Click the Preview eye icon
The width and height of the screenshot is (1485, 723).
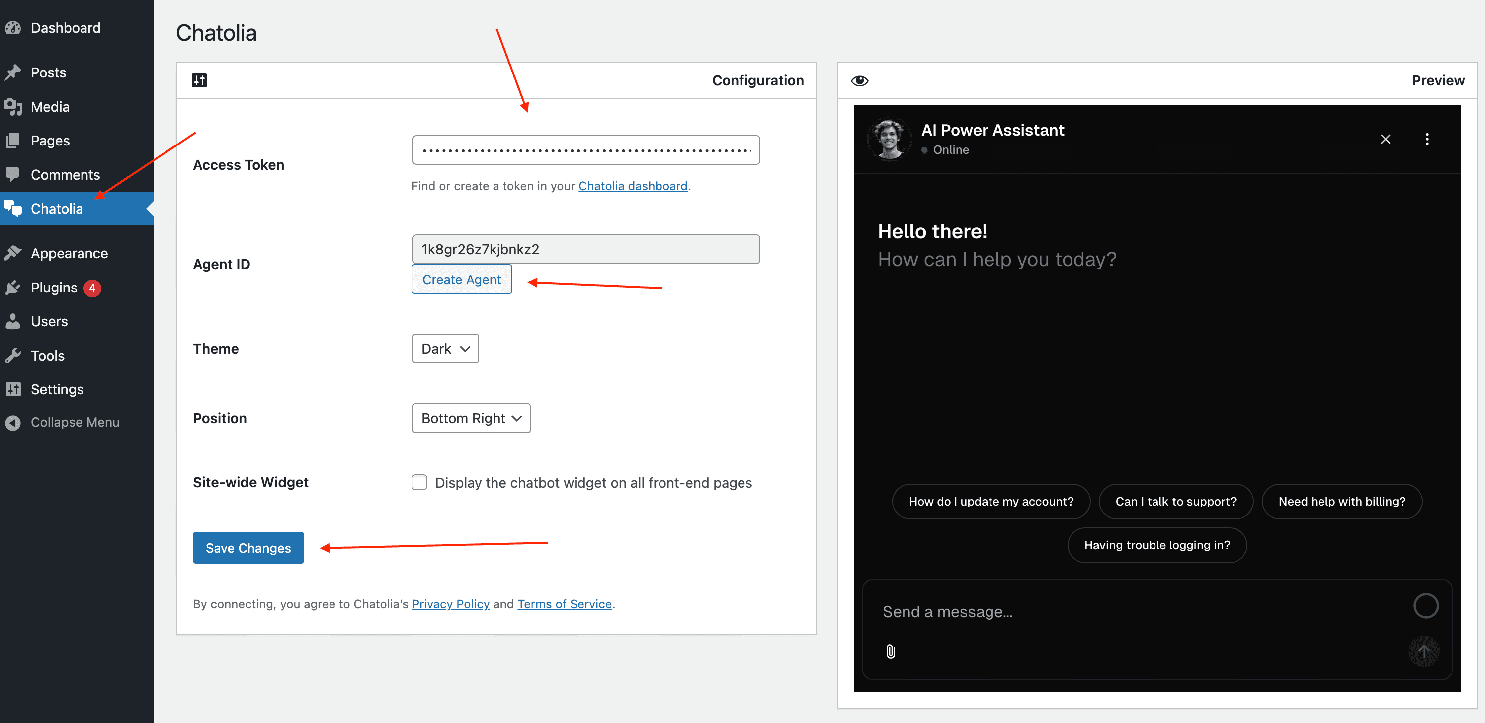[861, 80]
